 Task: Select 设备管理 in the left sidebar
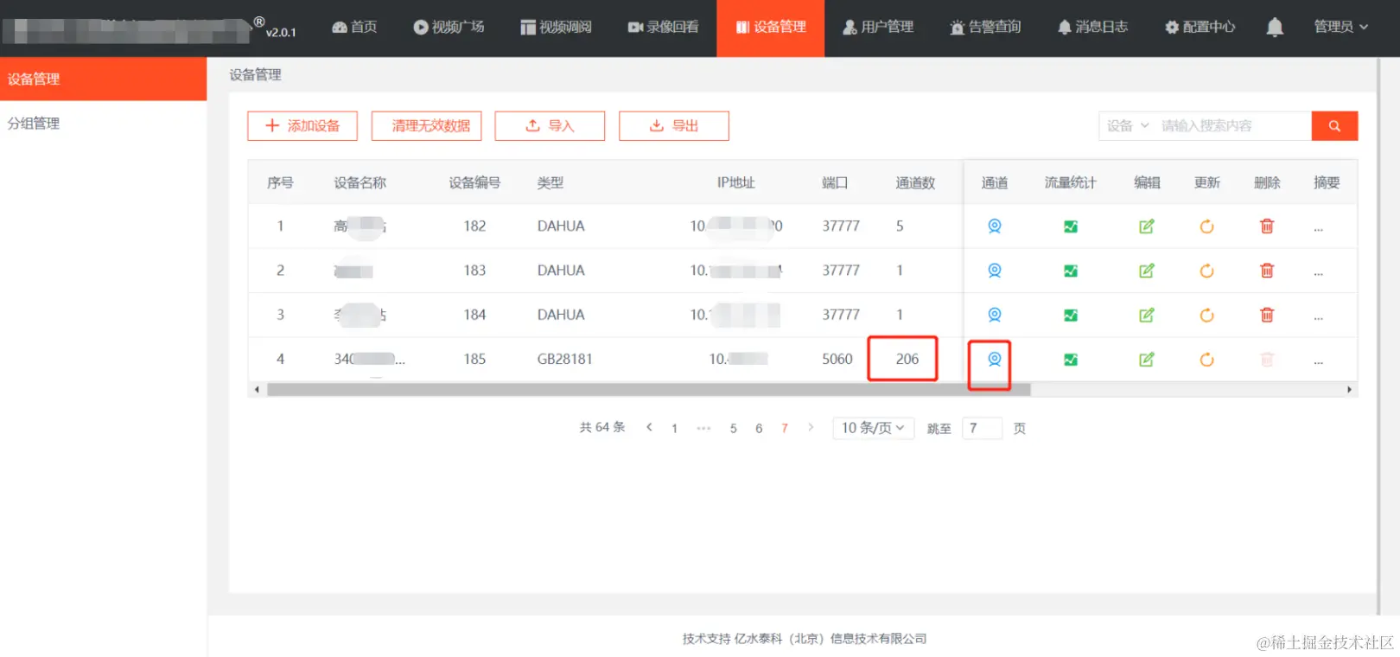pos(103,79)
